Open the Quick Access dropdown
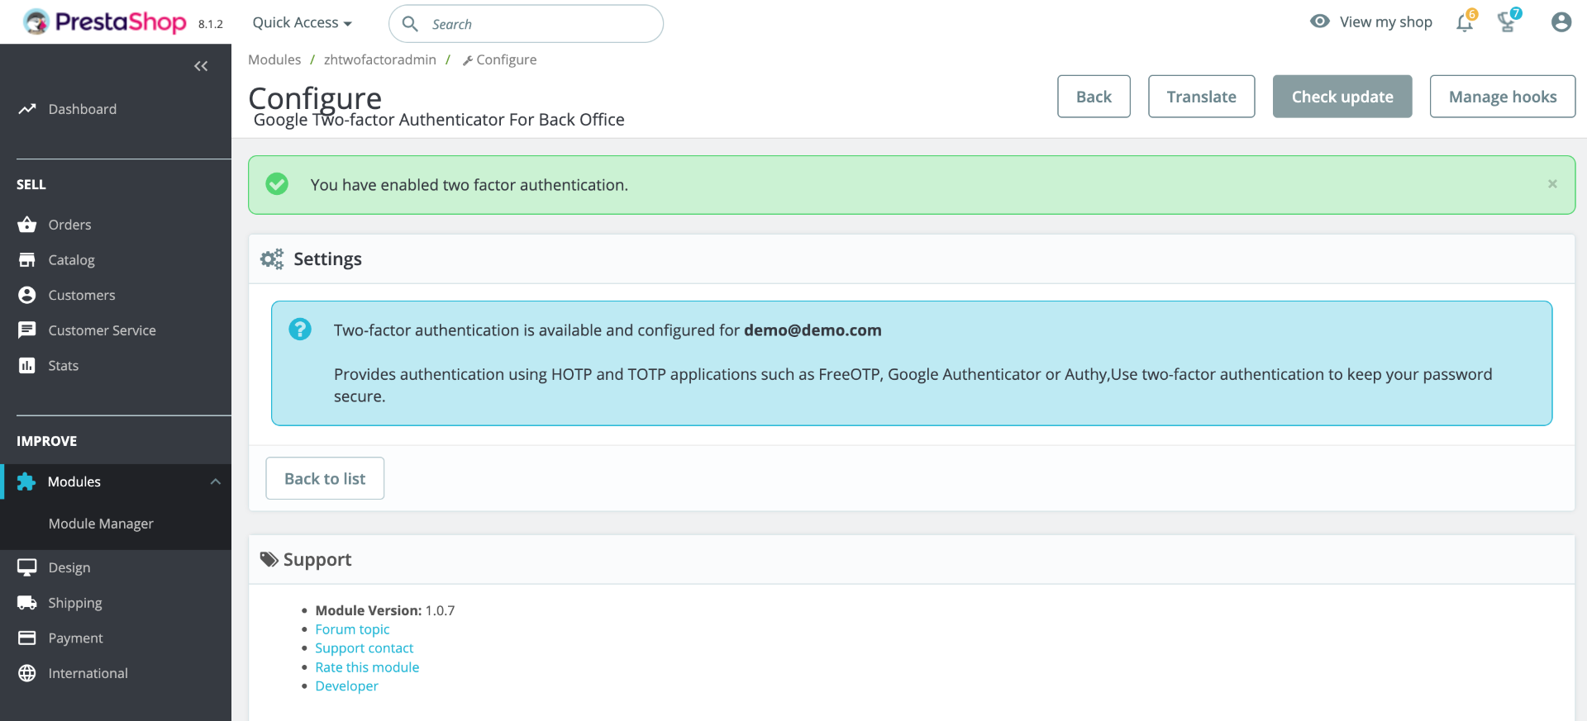This screenshot has height=721, width=1587. [x=303, y=22]
